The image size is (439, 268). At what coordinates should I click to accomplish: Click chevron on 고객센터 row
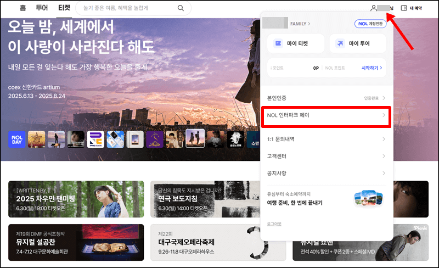(x=384, y=156)
